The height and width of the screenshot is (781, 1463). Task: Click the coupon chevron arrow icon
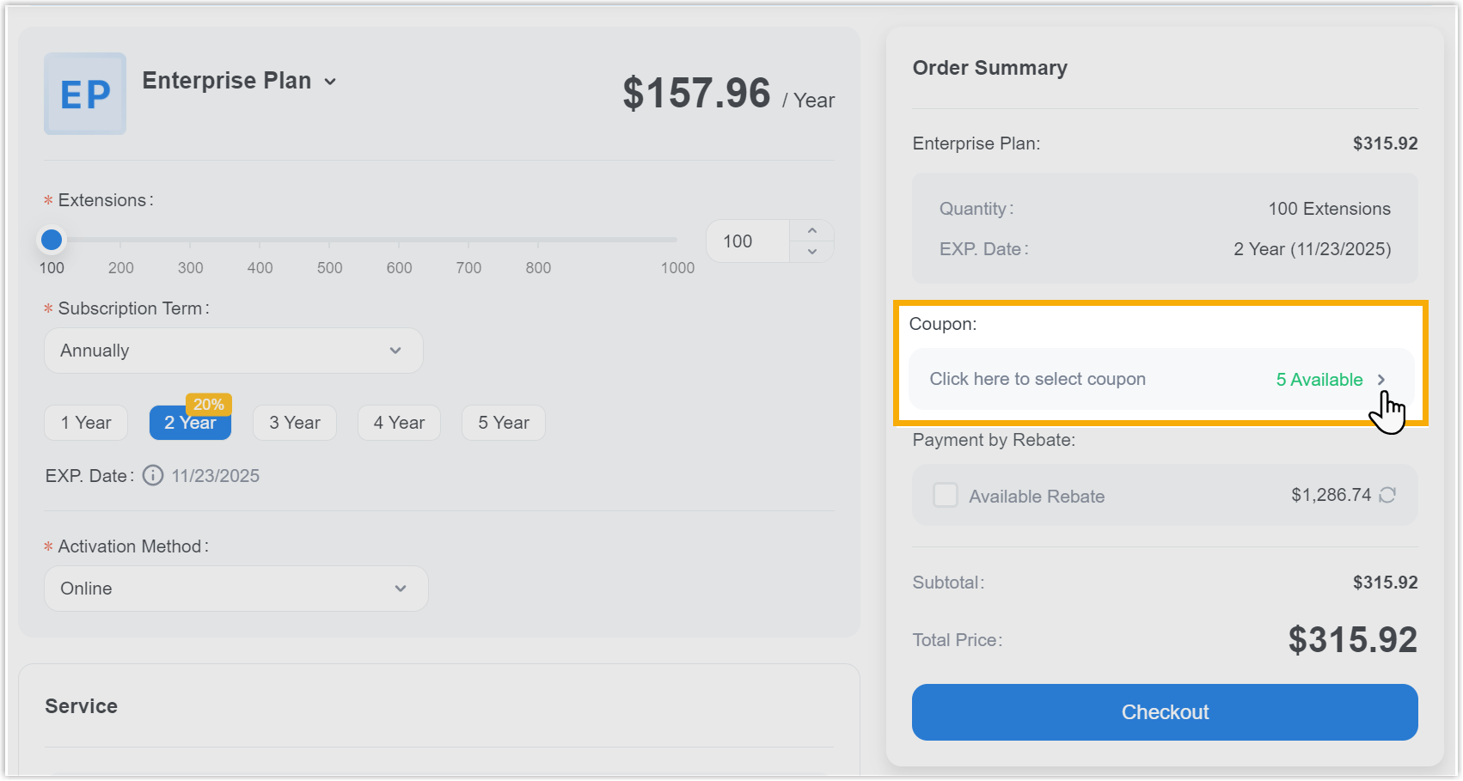(x=1381, y=380)
